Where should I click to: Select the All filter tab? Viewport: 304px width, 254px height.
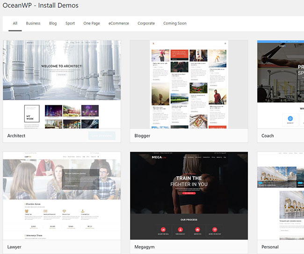tap(15, 23)
